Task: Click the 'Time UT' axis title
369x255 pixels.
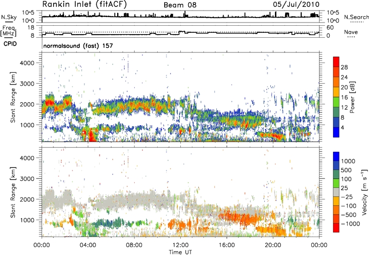Action: [180, 252]
